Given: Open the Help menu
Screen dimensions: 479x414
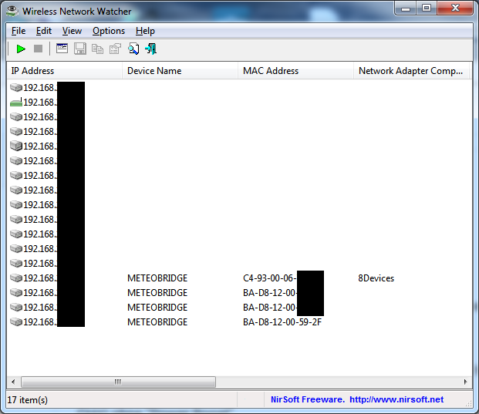Looking at the screenshot, I should pyautogui.click(x=145, y=31).
